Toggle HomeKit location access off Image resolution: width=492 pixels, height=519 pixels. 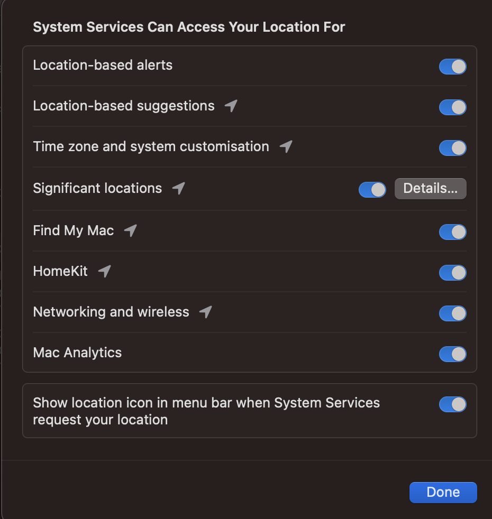452,273
